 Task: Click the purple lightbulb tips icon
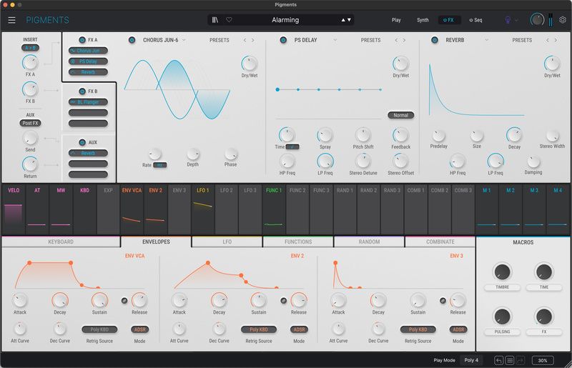508,20
